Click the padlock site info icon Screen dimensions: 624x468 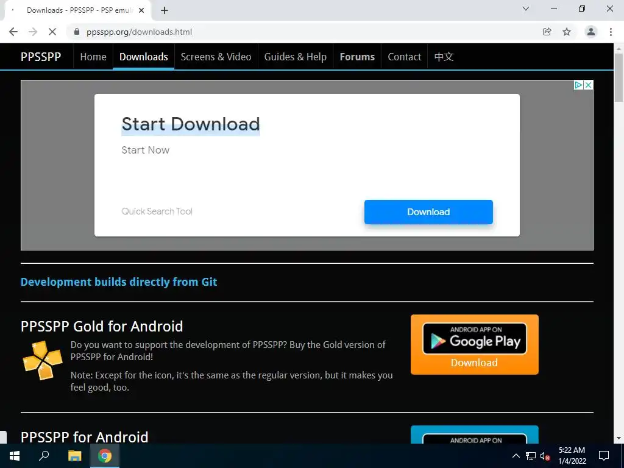click(x=77, y=32)
